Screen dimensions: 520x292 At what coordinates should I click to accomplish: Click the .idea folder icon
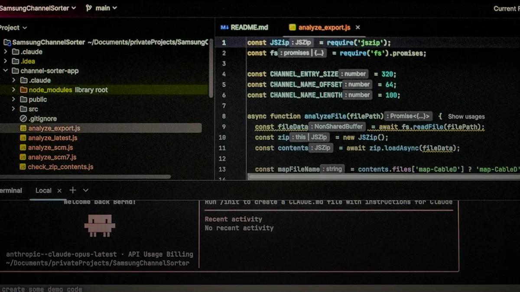click(16, 61)
